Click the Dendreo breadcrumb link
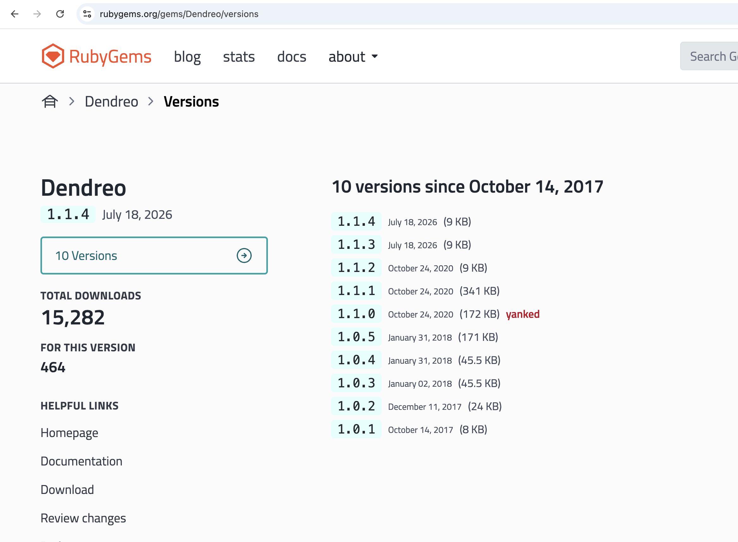This screenshot has height=542, width=738. point(112,102)
